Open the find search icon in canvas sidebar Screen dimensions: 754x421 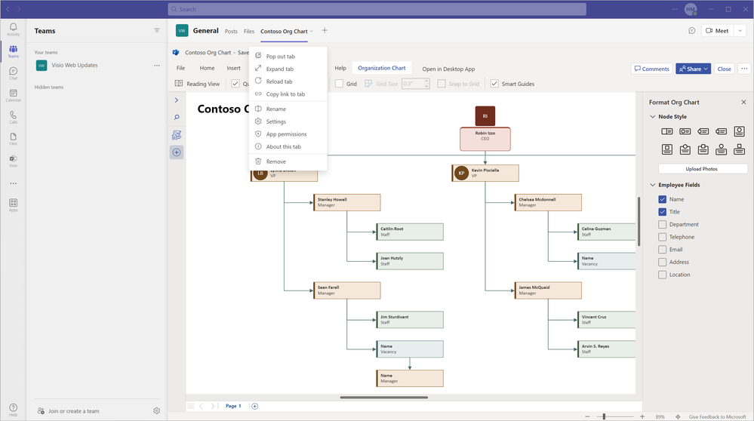pos(177,117)
